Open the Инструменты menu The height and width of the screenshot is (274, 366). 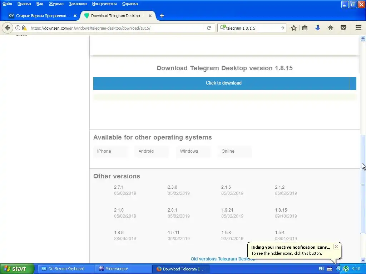coord(104,4)
